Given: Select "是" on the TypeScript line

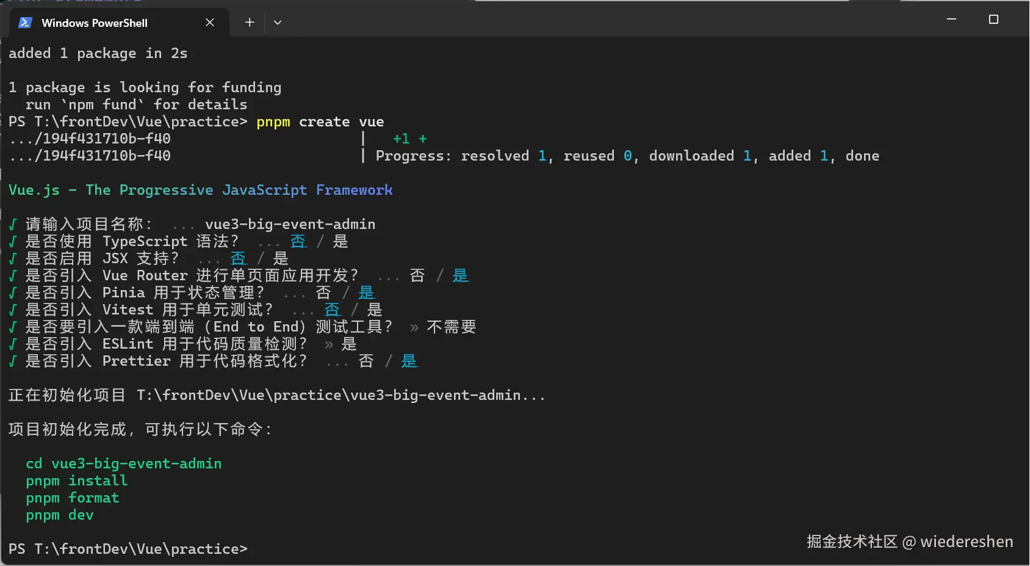Looking at the screenshot, I should [x=340, y=242].
